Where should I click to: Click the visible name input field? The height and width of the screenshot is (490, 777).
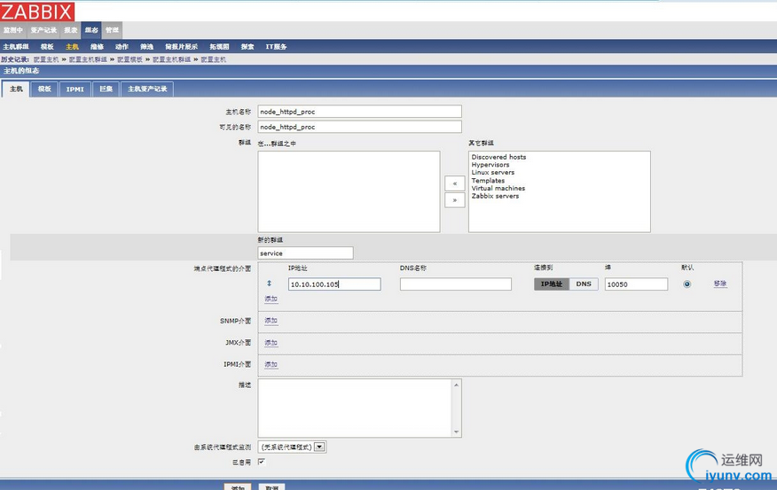point(360,127)
